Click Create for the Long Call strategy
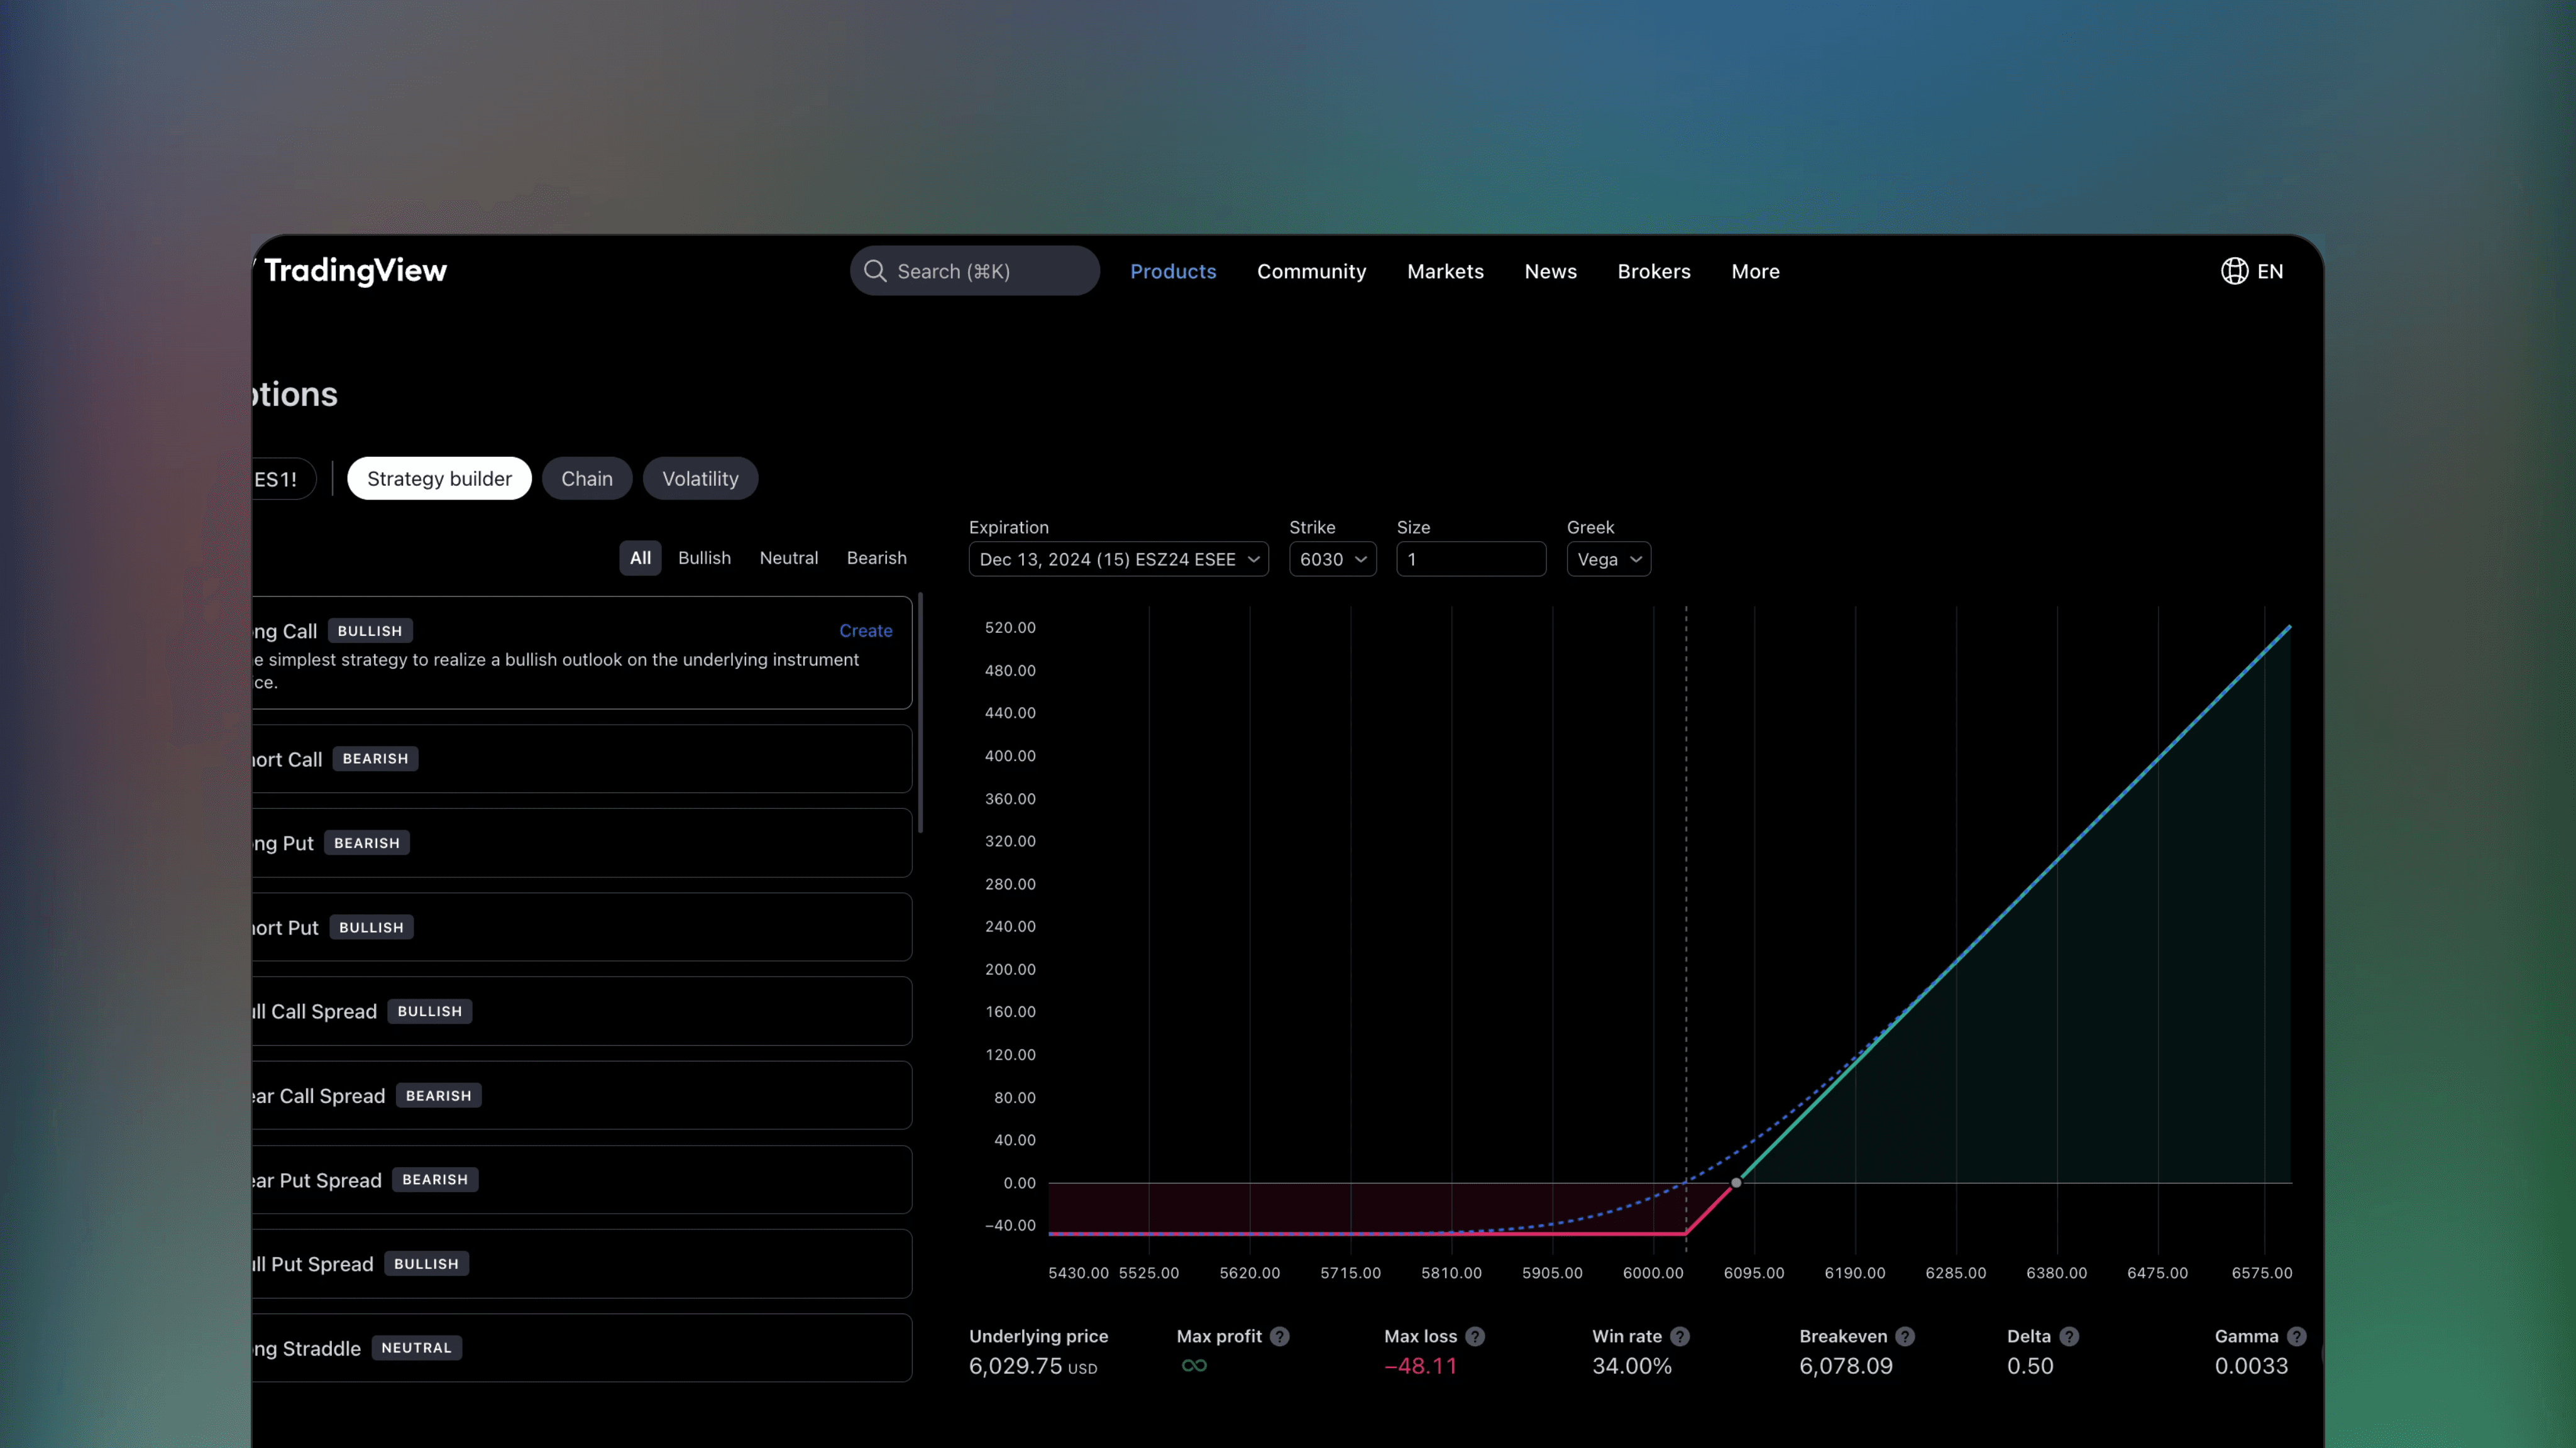Screen dimensions: 2576x1448 (865, 630)
